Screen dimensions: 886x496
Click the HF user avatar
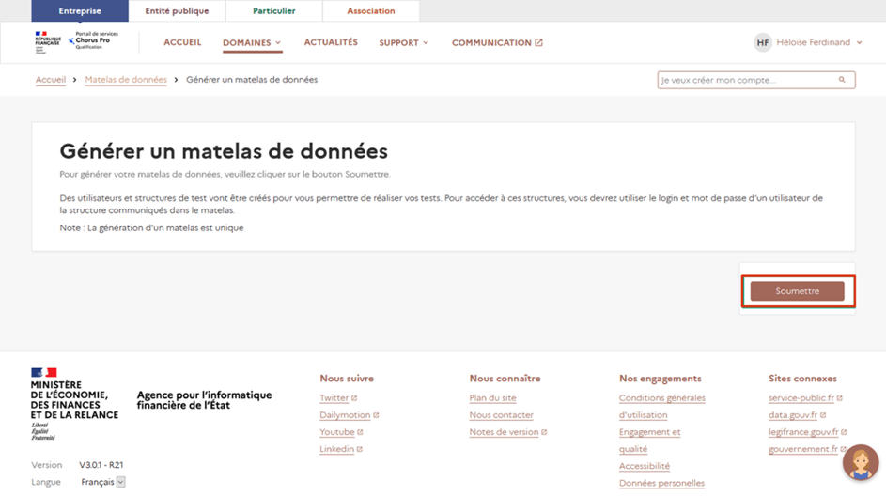(763, 42)
